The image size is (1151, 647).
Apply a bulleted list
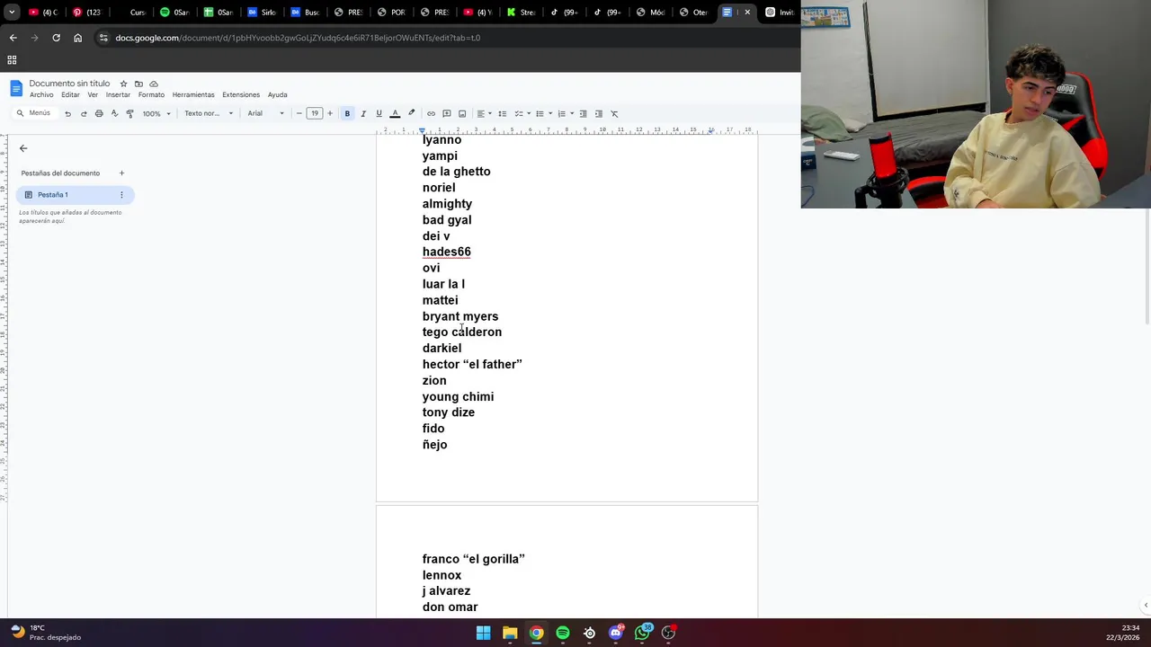coord(540,113)
